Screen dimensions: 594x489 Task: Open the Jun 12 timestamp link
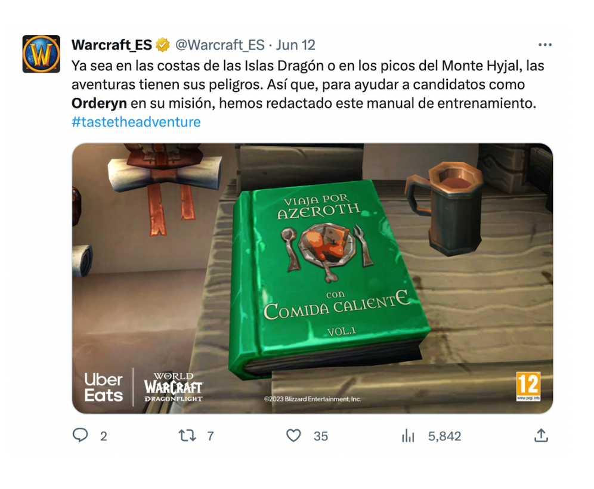pyautogui.click(x=295, y=45)
